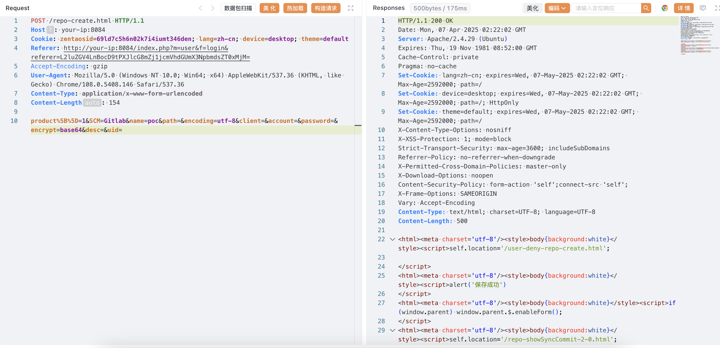720x348 pixels.
Task: Click the Request panel fullscreen expand icon
Action: 350,8
